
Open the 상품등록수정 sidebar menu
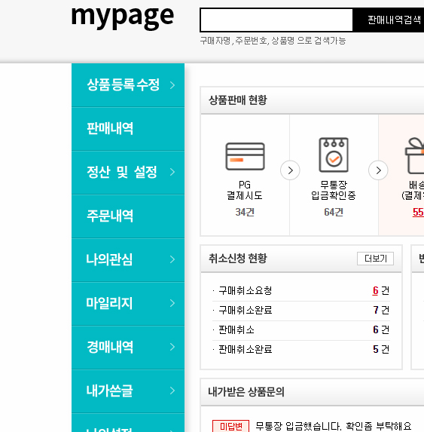click(128, 85)
